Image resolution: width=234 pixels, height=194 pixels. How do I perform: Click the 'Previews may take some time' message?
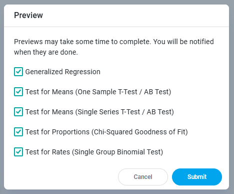[x=114, y=42]
